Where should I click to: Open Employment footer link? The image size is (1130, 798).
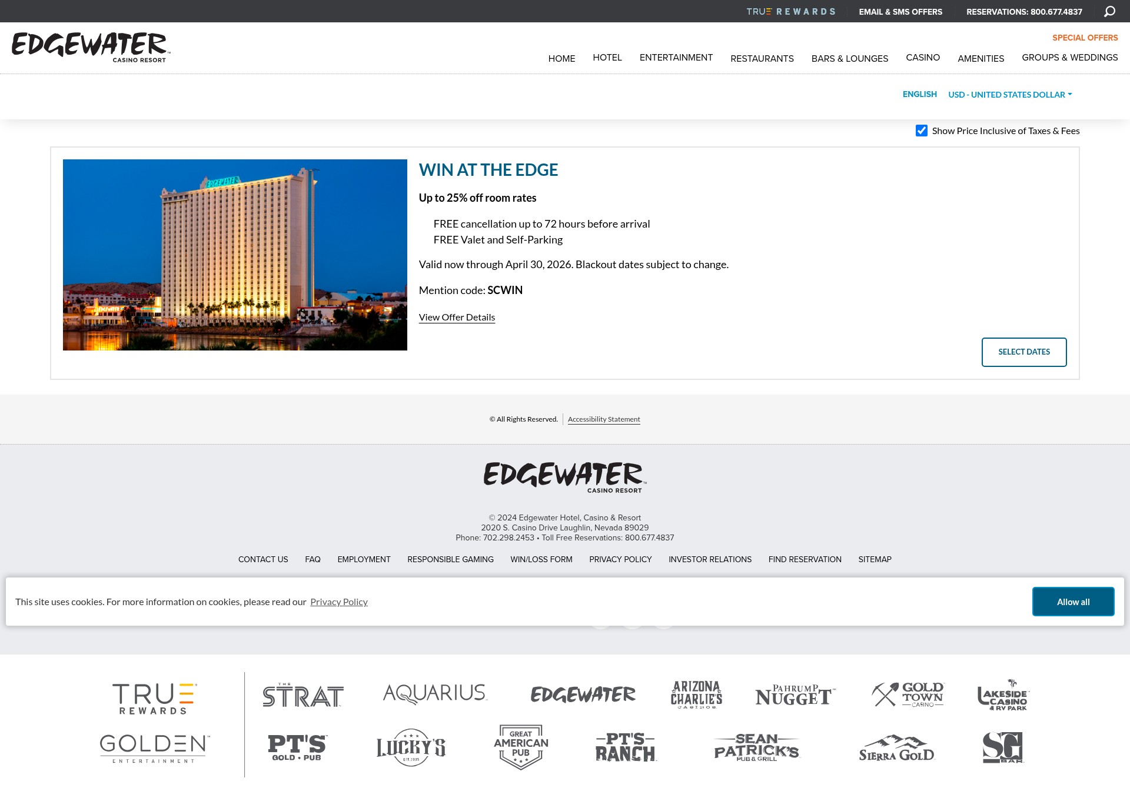click(364, 559)
